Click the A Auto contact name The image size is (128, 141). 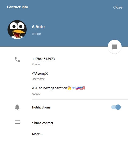pyautogui.click(x=38, y=27)
